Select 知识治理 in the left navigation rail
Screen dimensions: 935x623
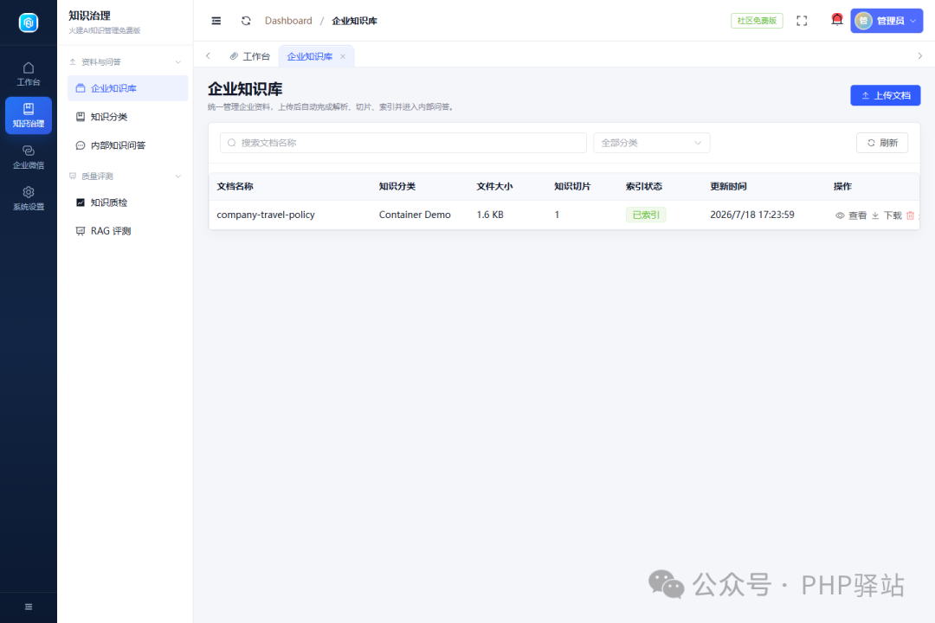click(28, 115)
